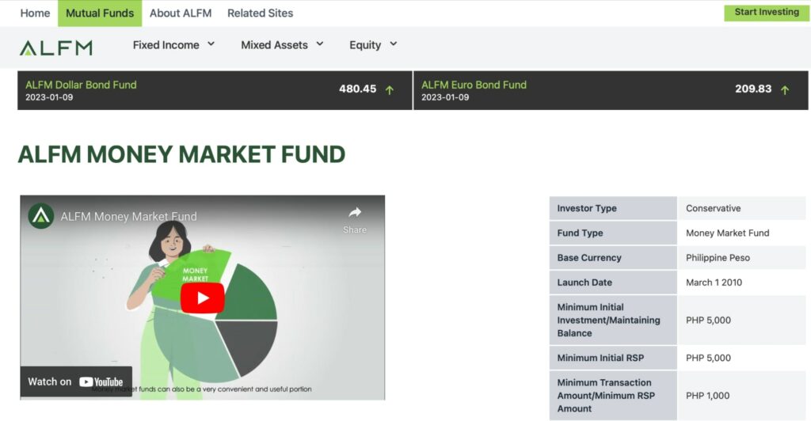Click the Philippine Peso value cell

click(x=741, y=258)
